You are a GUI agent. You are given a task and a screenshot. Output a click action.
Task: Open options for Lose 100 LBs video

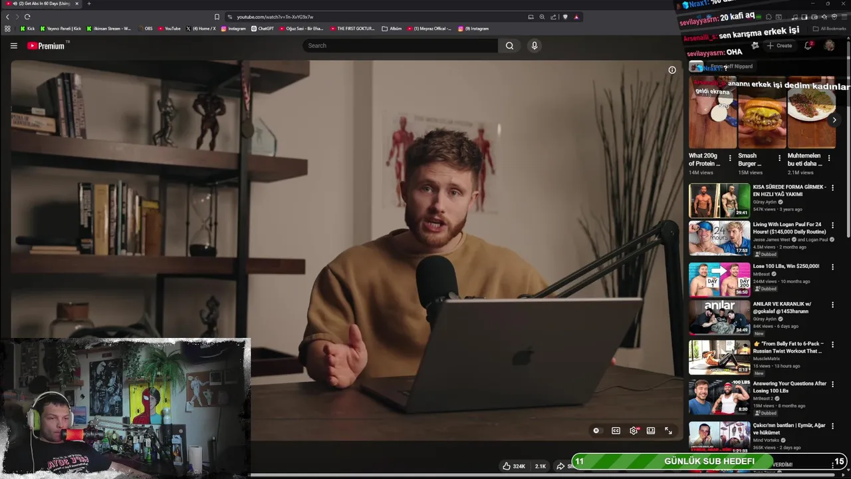click(832, 267)
